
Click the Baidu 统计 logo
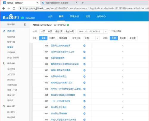pyautogui.click(x=11, y=17)
